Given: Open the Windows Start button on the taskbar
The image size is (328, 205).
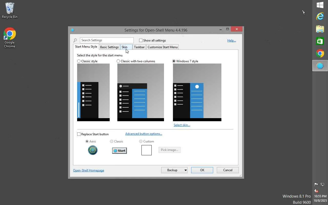Looking at the screenshot, I should click(320, 5).
